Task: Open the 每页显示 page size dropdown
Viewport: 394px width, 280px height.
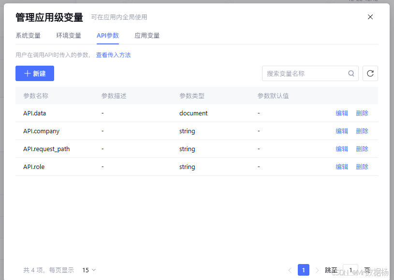Action: coord(87,270)
